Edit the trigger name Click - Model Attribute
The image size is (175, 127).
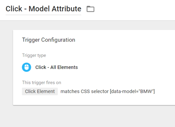(x=43, y=9)
